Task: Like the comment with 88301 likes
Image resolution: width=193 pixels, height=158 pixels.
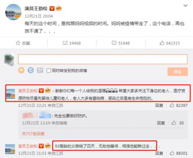Action: (172, 153)
